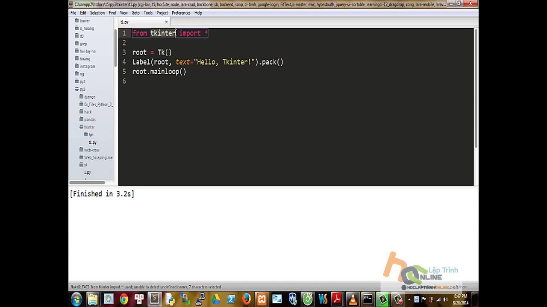
Task: Close the t1.py tab with the x
Action: [x=166, y=22]
